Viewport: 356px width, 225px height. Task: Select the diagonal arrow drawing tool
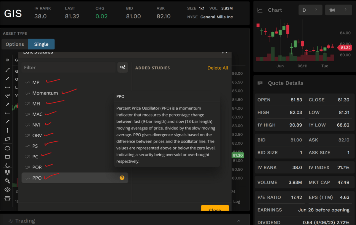[x=7, y=104]
